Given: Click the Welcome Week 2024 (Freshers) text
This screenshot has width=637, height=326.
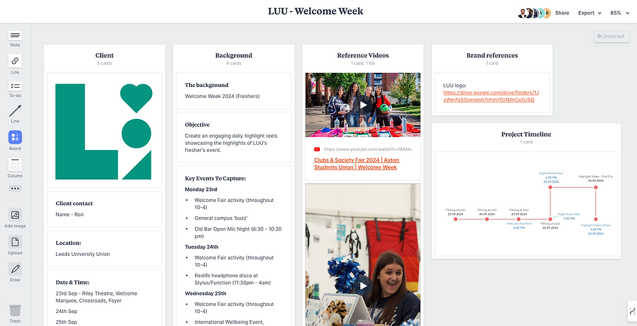Looking at the screenshot, I should pyautogui.click(x=222, y=96).
